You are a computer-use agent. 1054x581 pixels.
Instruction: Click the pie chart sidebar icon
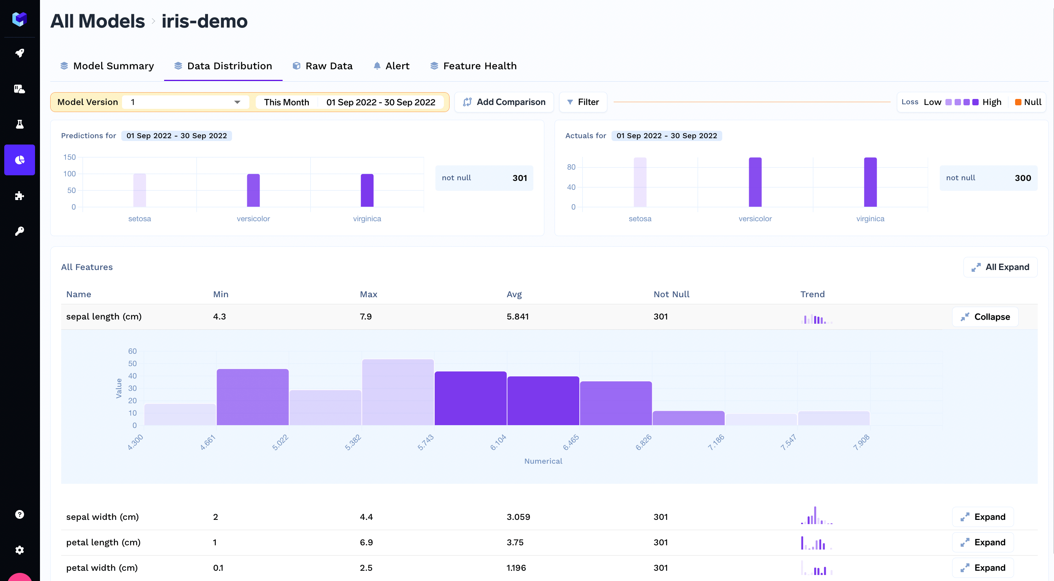[19, 160]
